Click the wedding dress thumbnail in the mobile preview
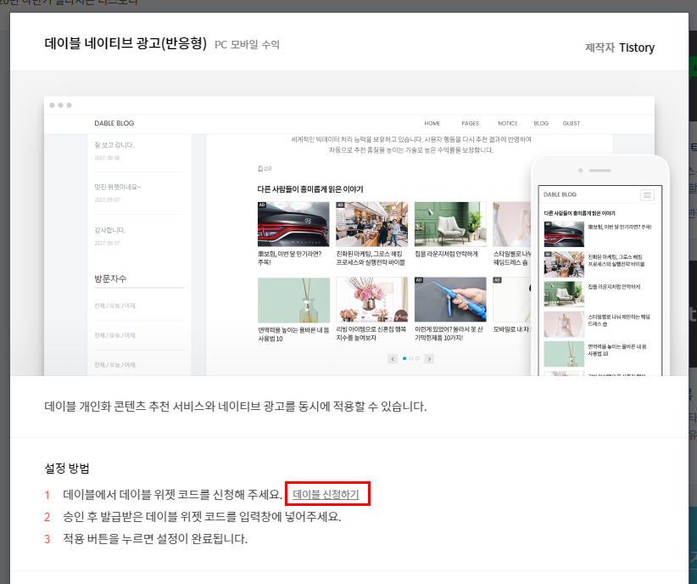 click(564, 324)
